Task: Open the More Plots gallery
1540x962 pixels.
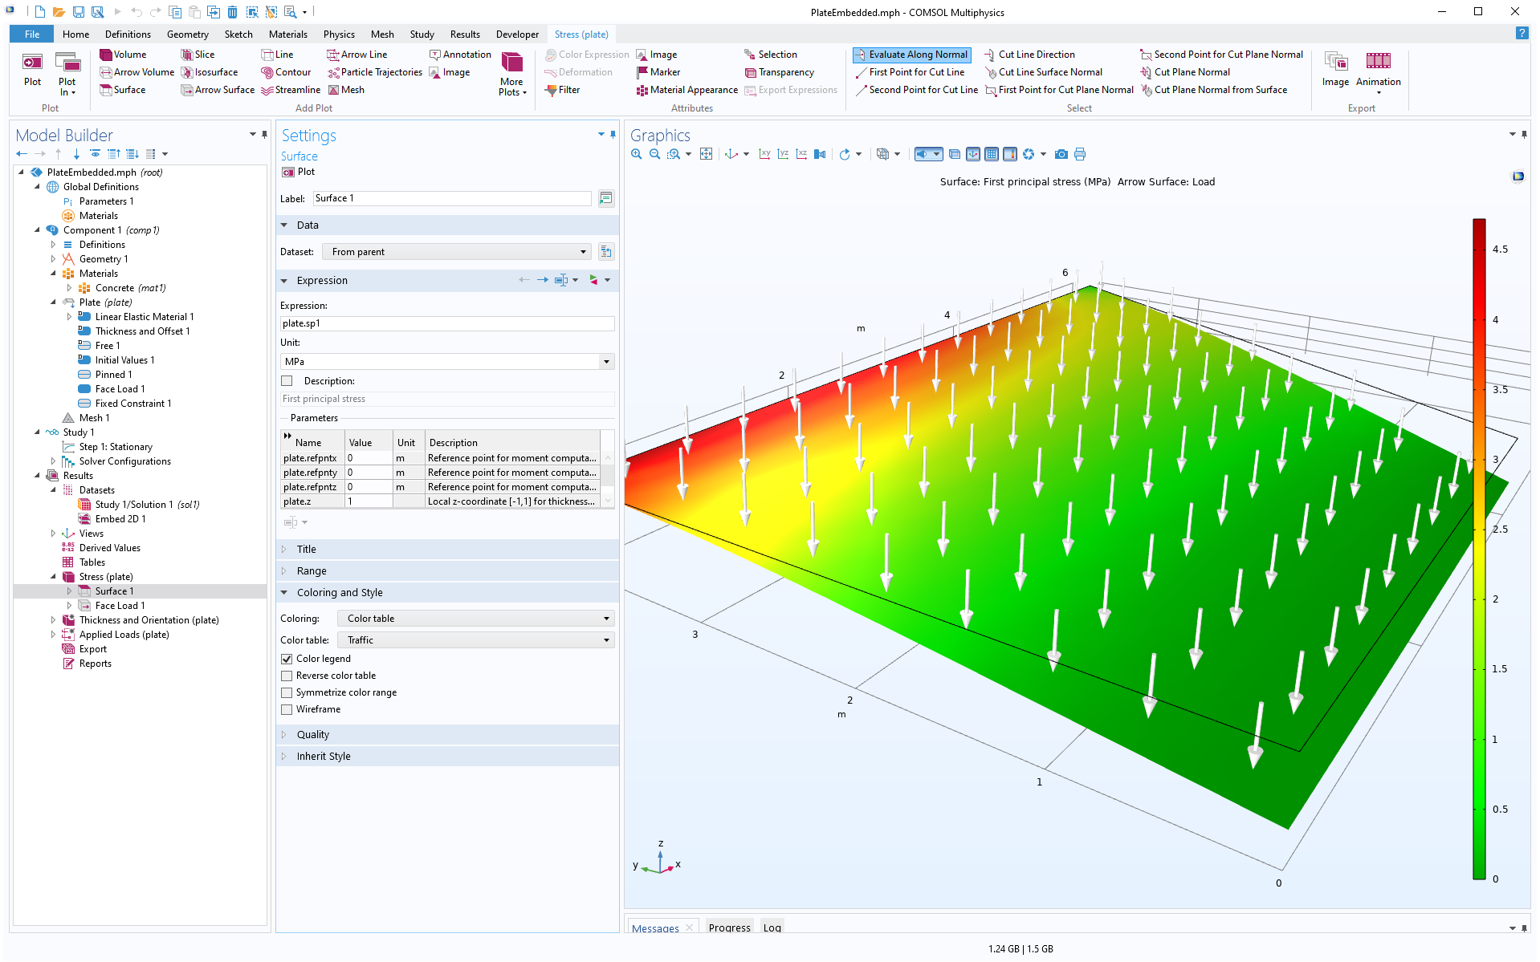Action: 511,74
